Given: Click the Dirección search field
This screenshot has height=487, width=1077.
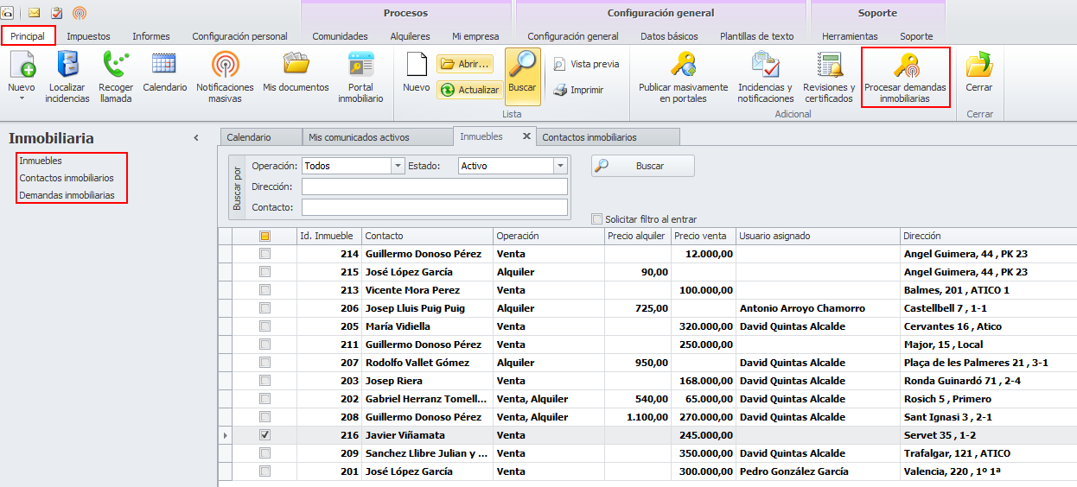Looking at the screenshot, I should (x=434, y=187).
